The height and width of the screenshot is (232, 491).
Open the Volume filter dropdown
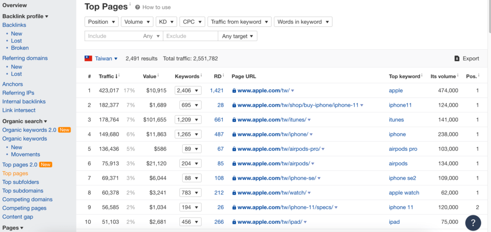(x=137, y=22)
